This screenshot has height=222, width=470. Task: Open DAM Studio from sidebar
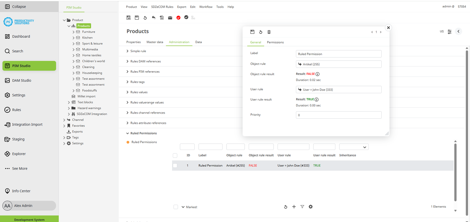pos(21,80)
